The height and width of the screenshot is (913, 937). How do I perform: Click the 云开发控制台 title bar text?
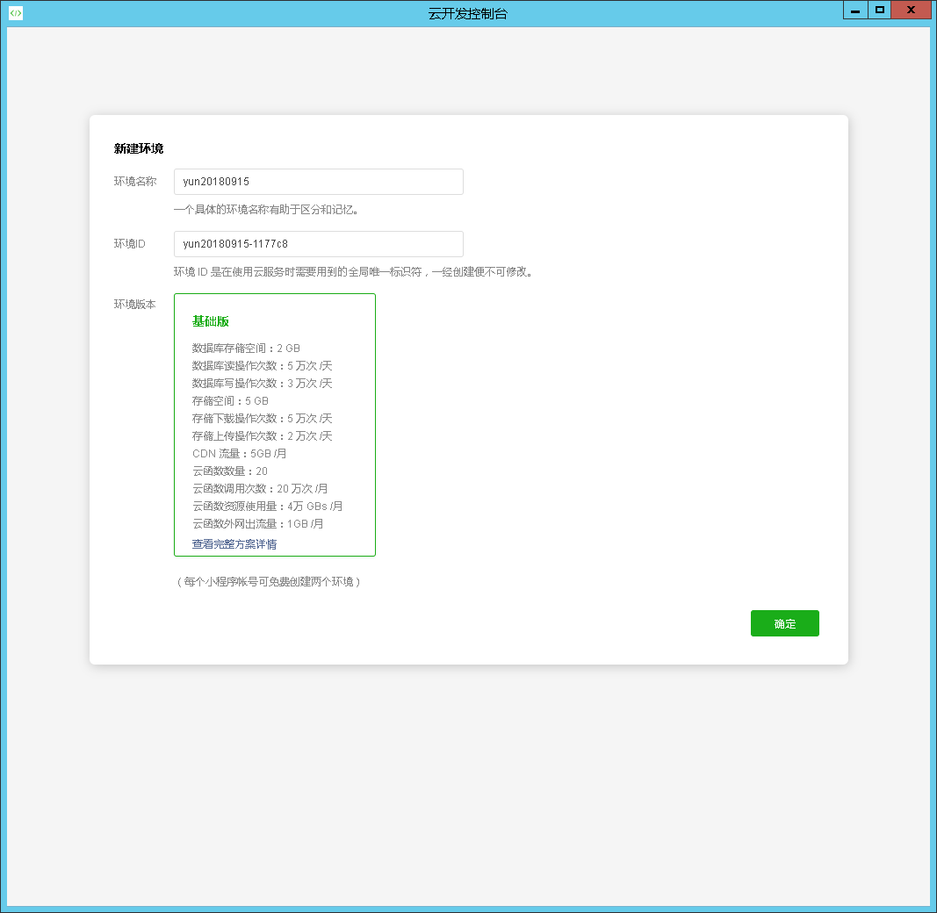coord(467,13)
